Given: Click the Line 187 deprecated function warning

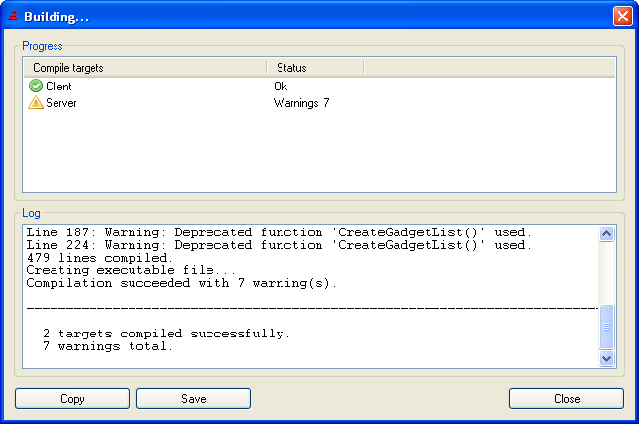Looking at the screenshot, I should pos(279,233).
